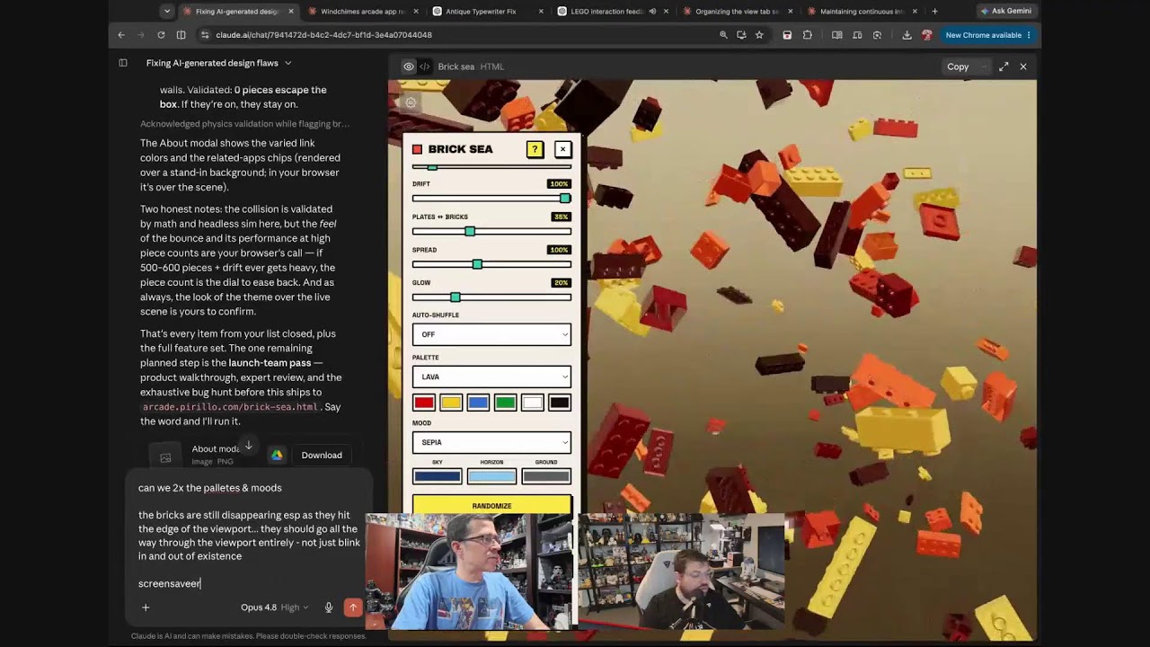Click the microphone dictation icon

[x=329, y=607]
